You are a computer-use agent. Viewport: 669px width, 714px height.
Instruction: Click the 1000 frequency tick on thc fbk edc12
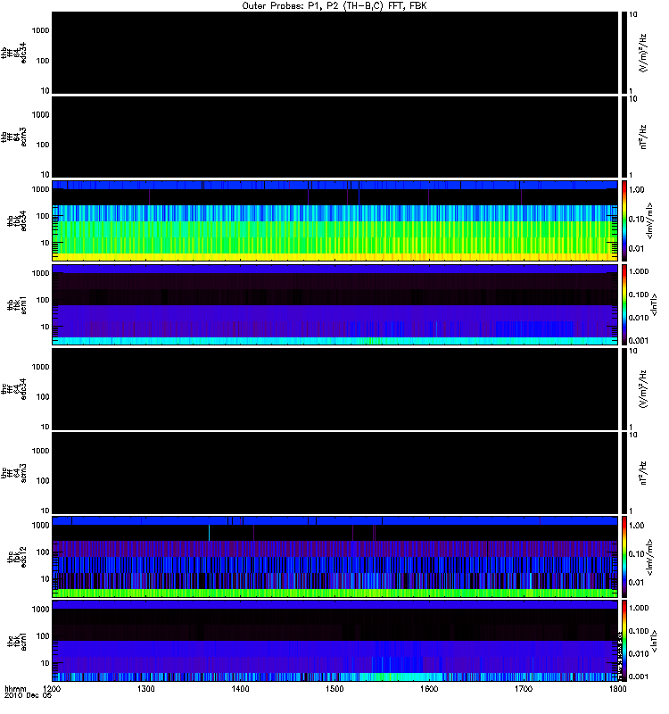click(x=40, y=525)
